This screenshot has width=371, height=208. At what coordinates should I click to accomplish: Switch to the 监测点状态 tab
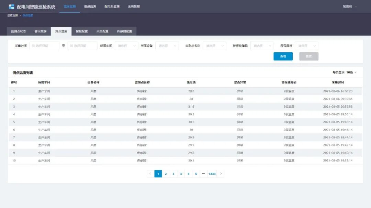(19, 31)
